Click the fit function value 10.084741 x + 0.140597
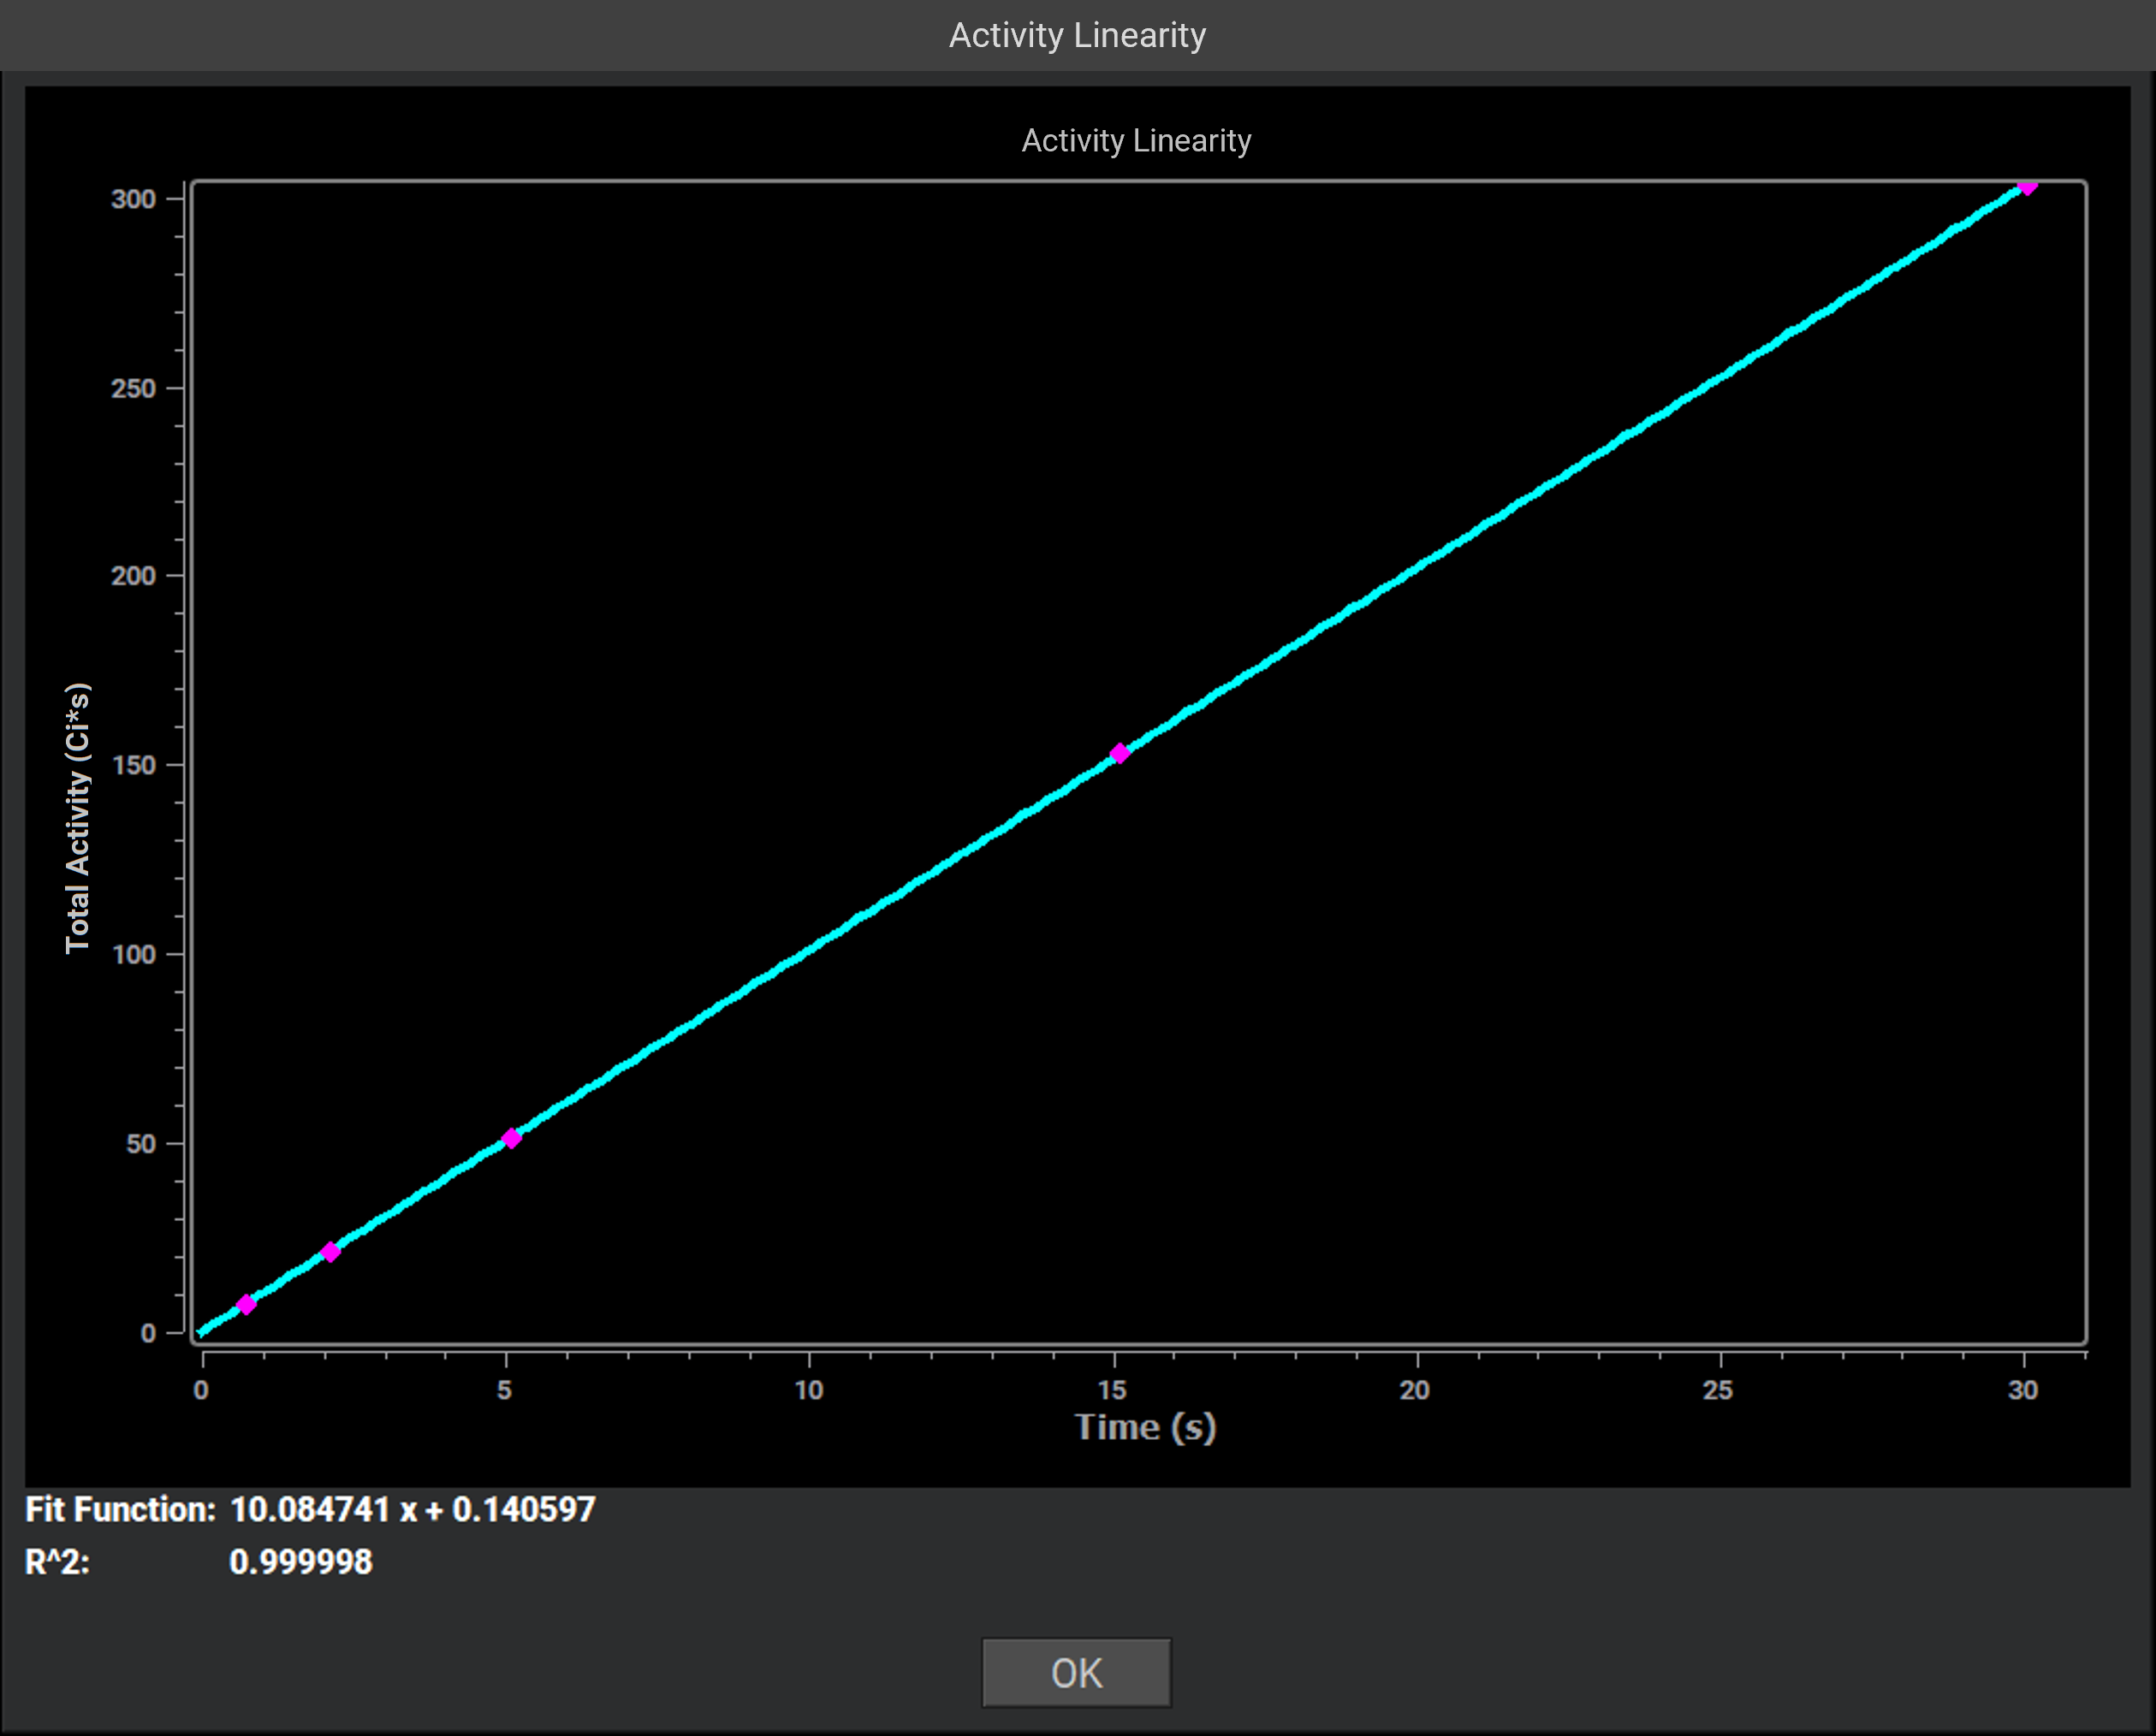The width and height of the screenshot is (2156, 1736). pyautogui.click(x=413, y=1509)
